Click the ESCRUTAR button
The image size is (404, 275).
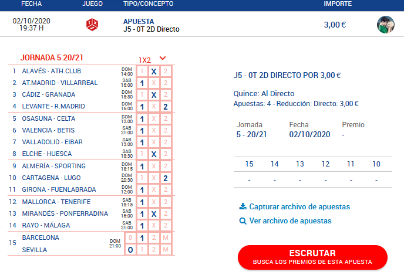[x=312, y=257]
